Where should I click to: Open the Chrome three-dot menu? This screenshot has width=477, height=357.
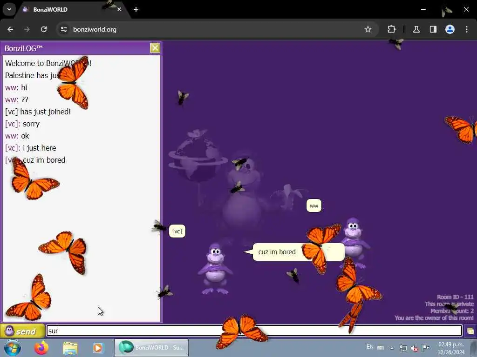pos(467,29)
